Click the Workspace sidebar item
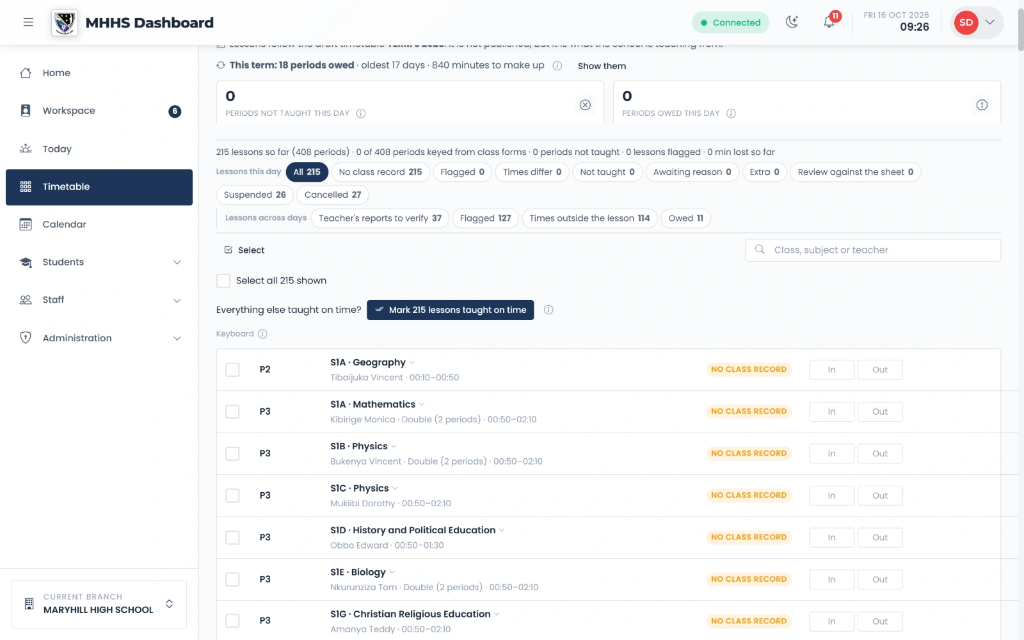This screenshot has width=1024, height=640. (x=99, y=111)
